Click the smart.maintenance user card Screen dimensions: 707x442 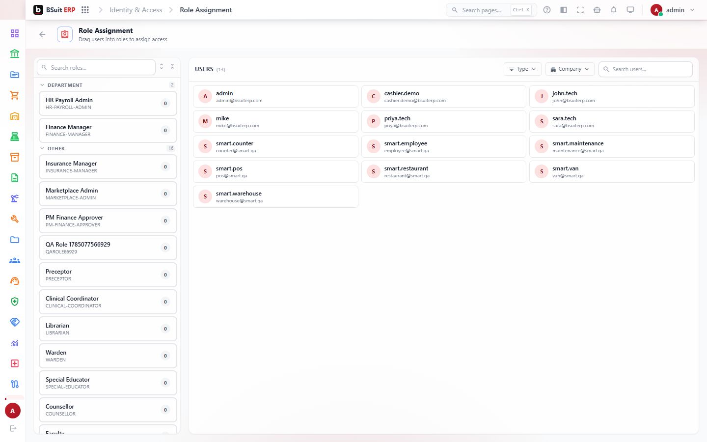pos(612,147)
